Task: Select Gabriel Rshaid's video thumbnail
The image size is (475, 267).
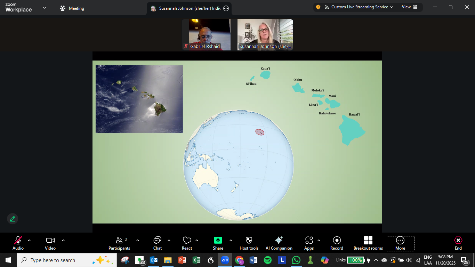Action: point(206,35)
